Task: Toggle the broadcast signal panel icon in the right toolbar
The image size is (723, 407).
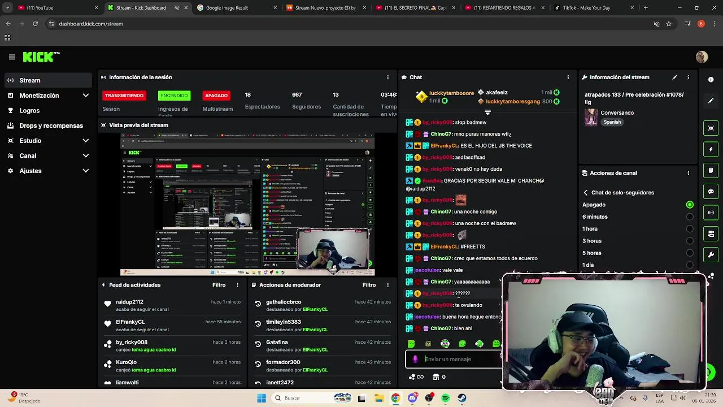Action: point(711,213)
